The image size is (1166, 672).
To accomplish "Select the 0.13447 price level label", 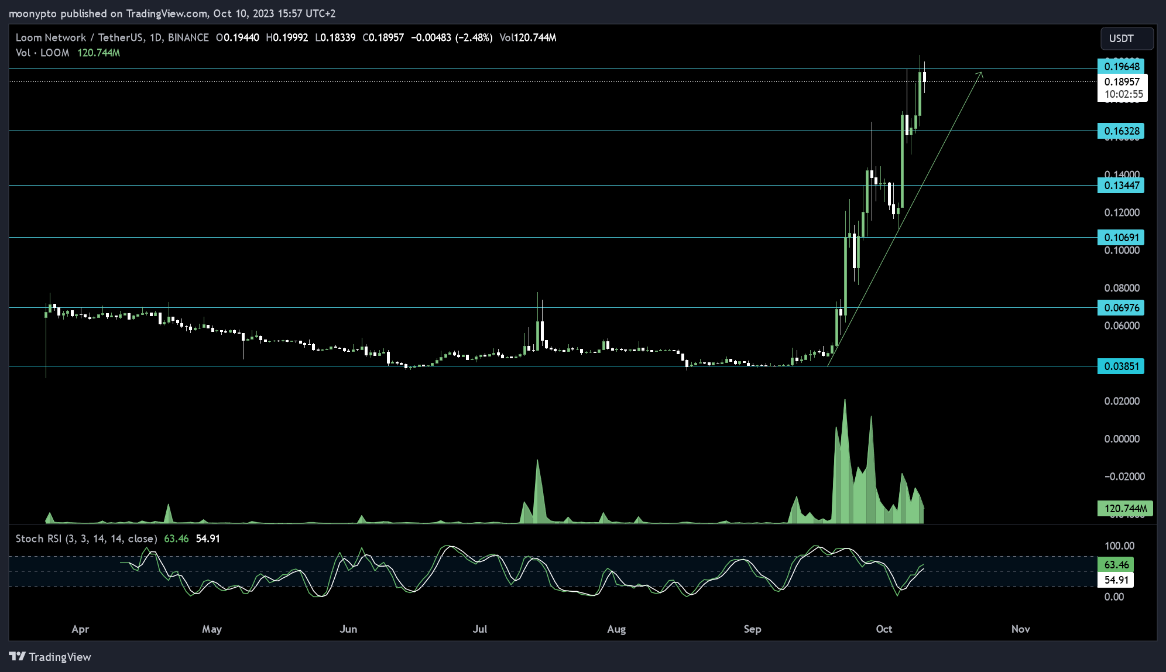I will [x=1121, y=185].
